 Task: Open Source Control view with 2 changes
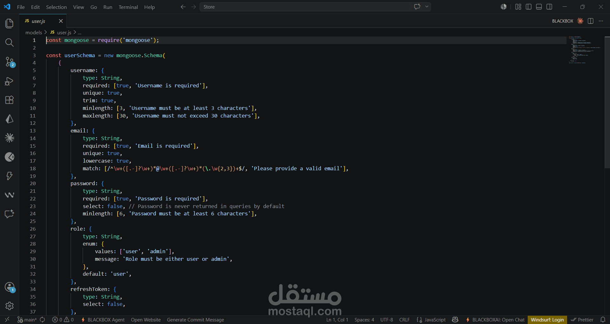10,62
